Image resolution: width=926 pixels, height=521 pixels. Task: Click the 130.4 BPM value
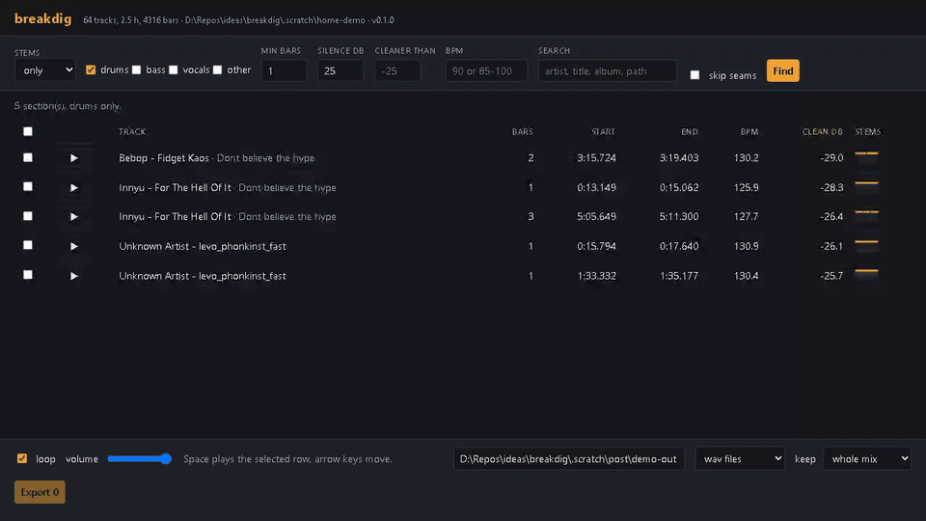[747, 275]
